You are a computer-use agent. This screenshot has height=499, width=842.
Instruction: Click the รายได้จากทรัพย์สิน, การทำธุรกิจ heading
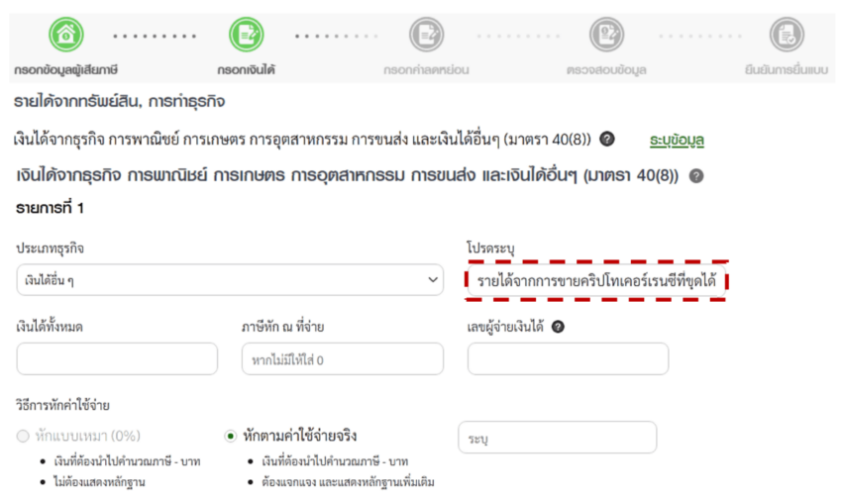(x=119, y=101)
